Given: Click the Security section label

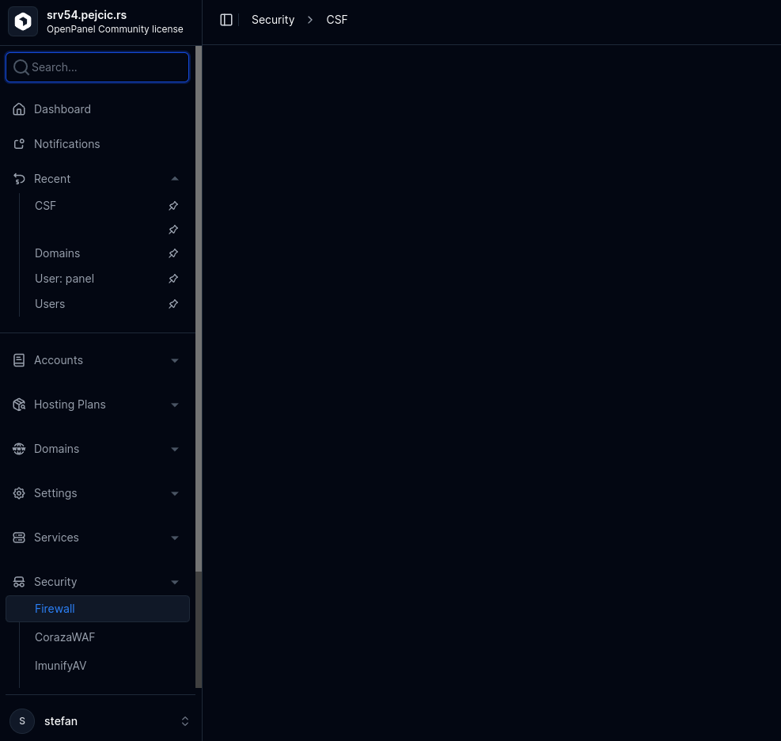Looking at the screenshot, I should point(55,582).
